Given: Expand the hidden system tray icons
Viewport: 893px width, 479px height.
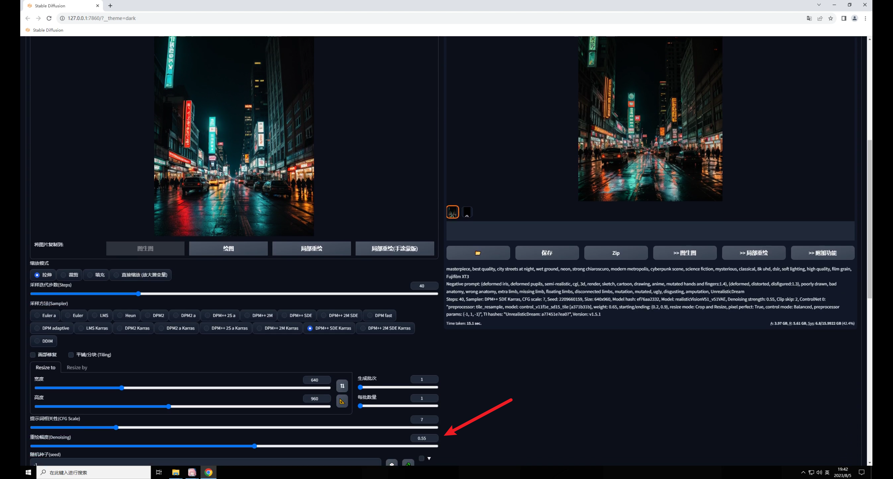Looking at the screenshot, I should (803, 472).
